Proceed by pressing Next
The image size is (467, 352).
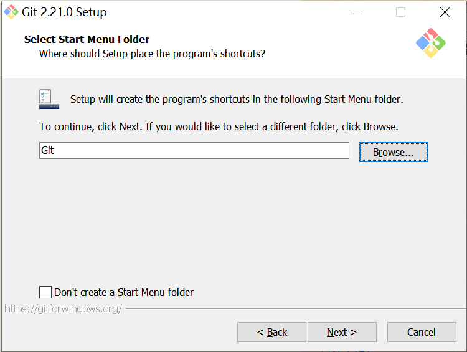click(x=342, y=332)
